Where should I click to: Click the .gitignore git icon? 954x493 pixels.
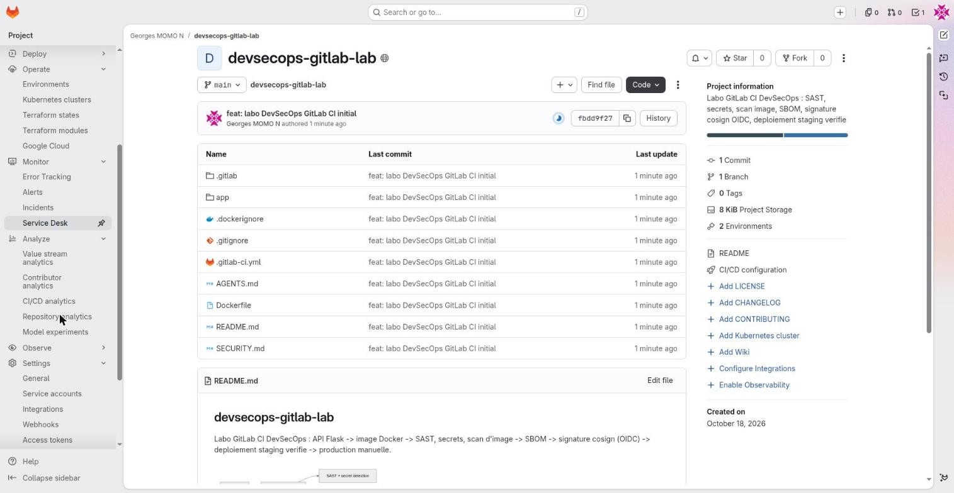(210, 241)
